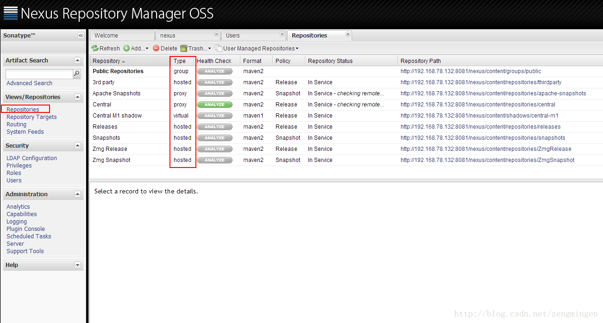Open the Users link in Security
The image size is (603, 323).
click(x=14, y=180)
